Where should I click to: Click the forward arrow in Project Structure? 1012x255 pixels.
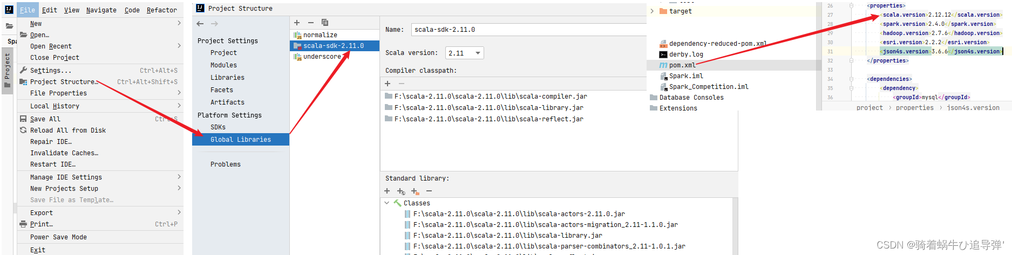click(x=214, y=24)
